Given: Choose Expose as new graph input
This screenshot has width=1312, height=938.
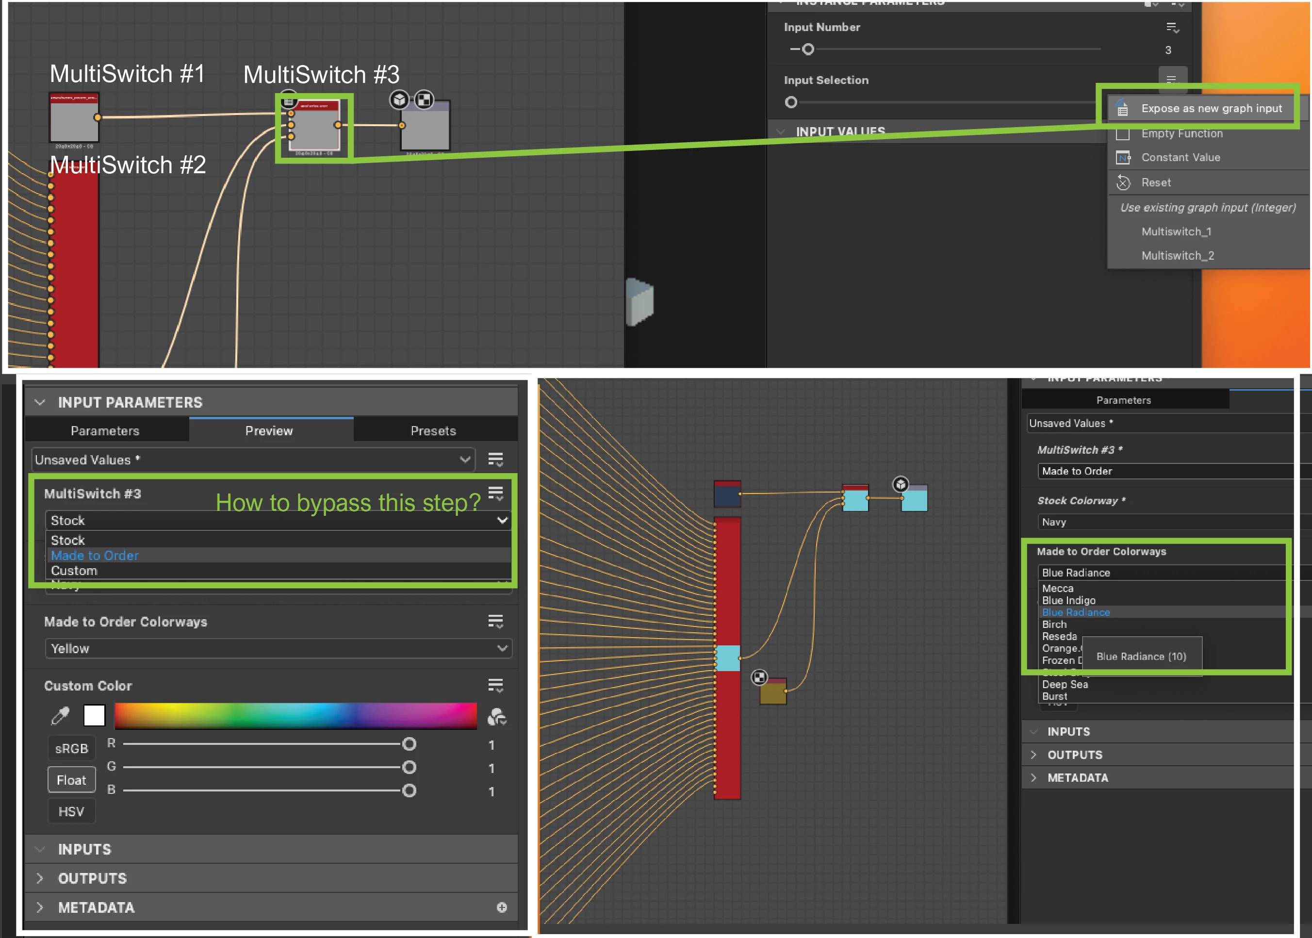Looking at the screenshot, I should coord(1211,109).
